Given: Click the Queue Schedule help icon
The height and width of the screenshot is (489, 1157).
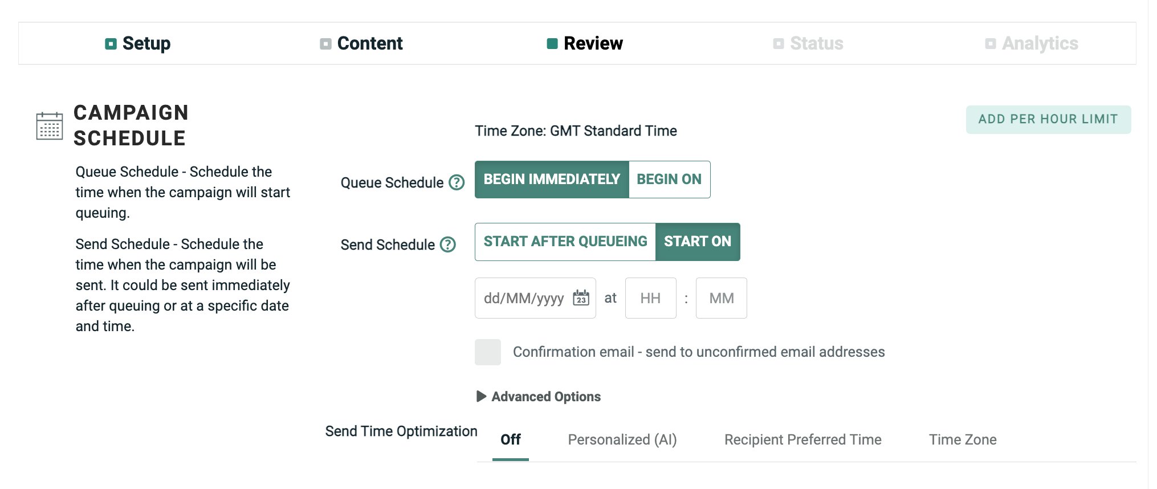Looking at the screenshot, I should 457,182.
